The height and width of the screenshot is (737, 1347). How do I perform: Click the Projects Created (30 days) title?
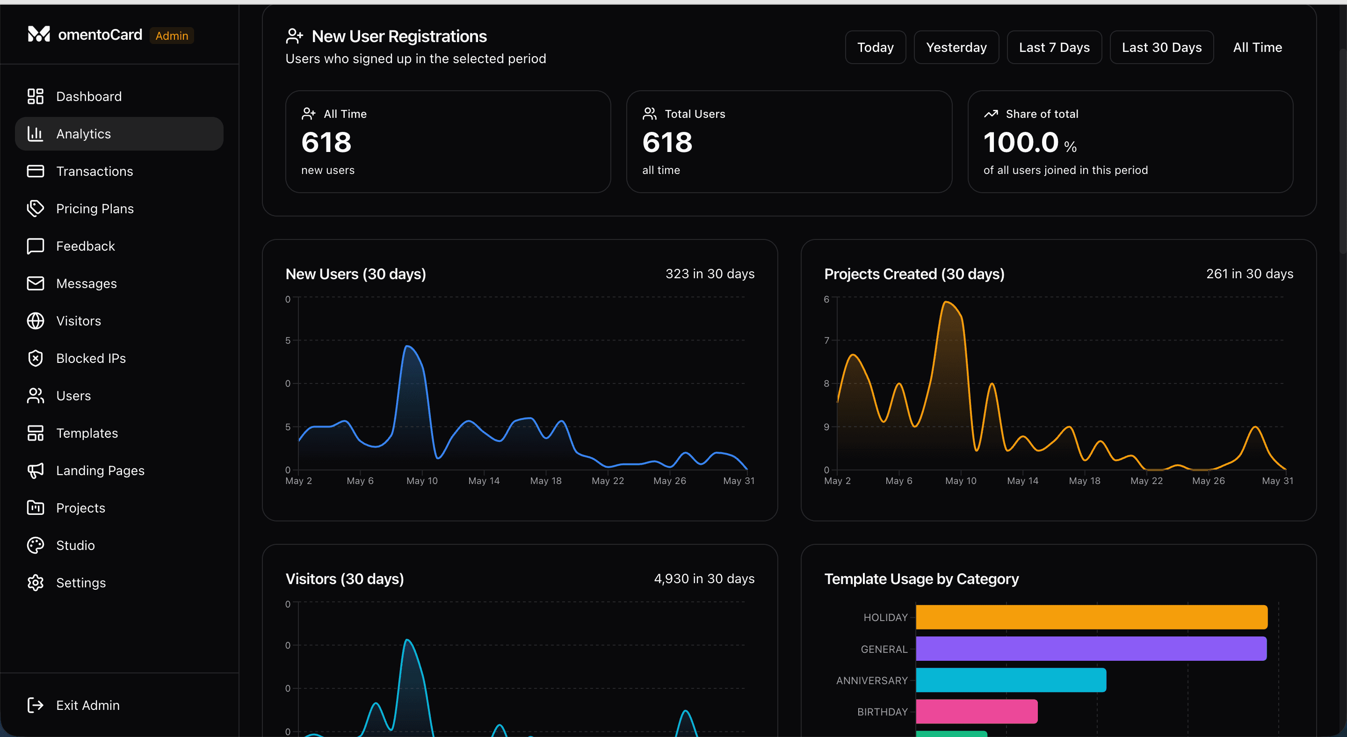914,274
